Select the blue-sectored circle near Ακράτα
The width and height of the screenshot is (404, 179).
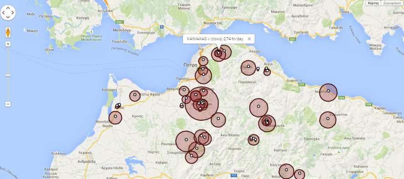tap(328, 92)
